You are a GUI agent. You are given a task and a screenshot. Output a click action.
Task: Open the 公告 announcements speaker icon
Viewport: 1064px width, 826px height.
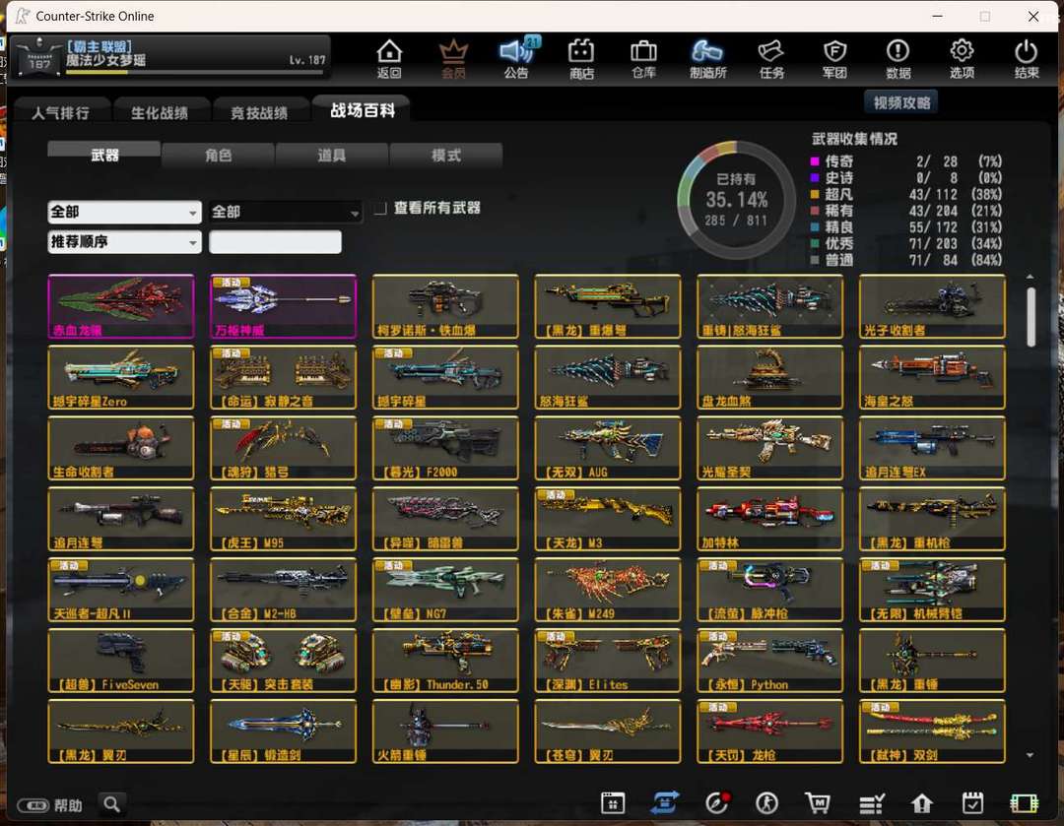[x=515, y=57]
